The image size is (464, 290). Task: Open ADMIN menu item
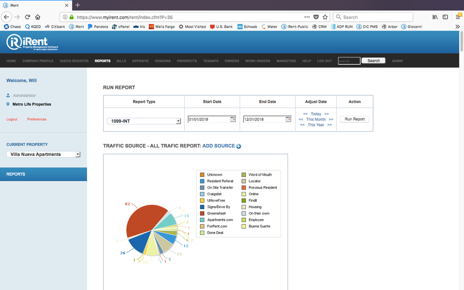[x=397, y=61]
